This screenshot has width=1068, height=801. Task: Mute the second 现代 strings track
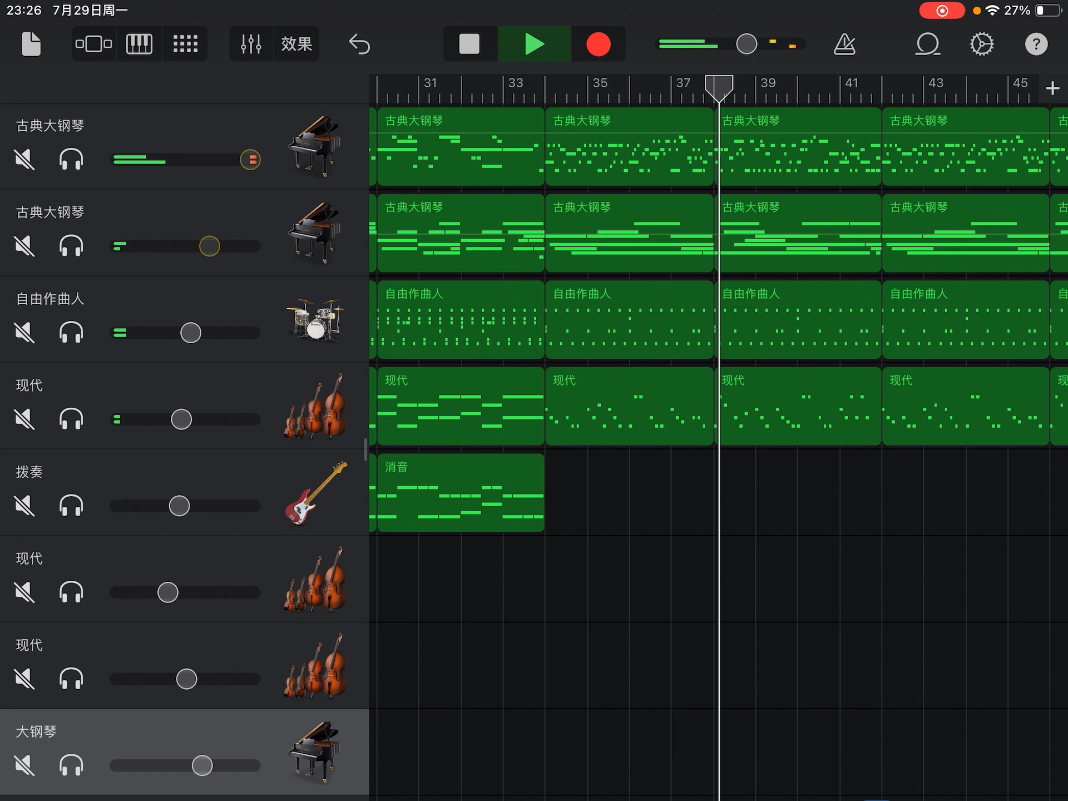(x=24, y=592)
